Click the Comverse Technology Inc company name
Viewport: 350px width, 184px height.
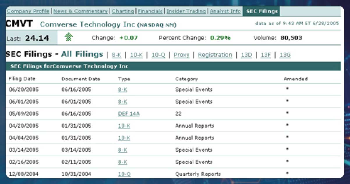click(x=87, y=24)
